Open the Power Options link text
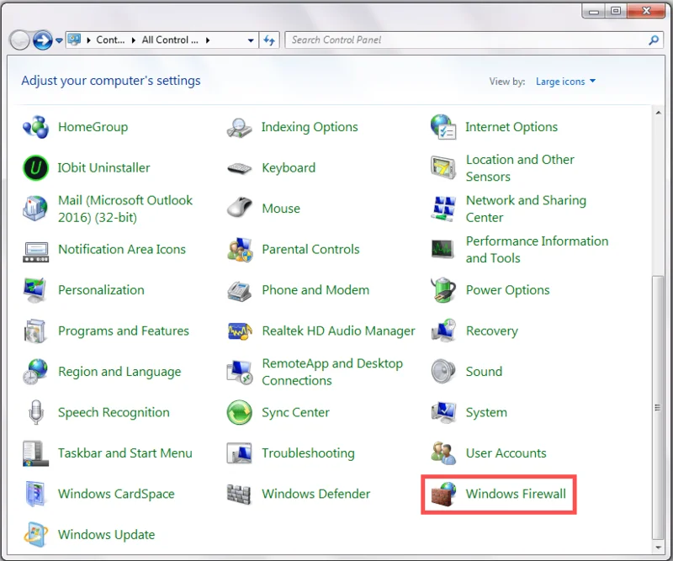673x561 pixels. [508, 290]
